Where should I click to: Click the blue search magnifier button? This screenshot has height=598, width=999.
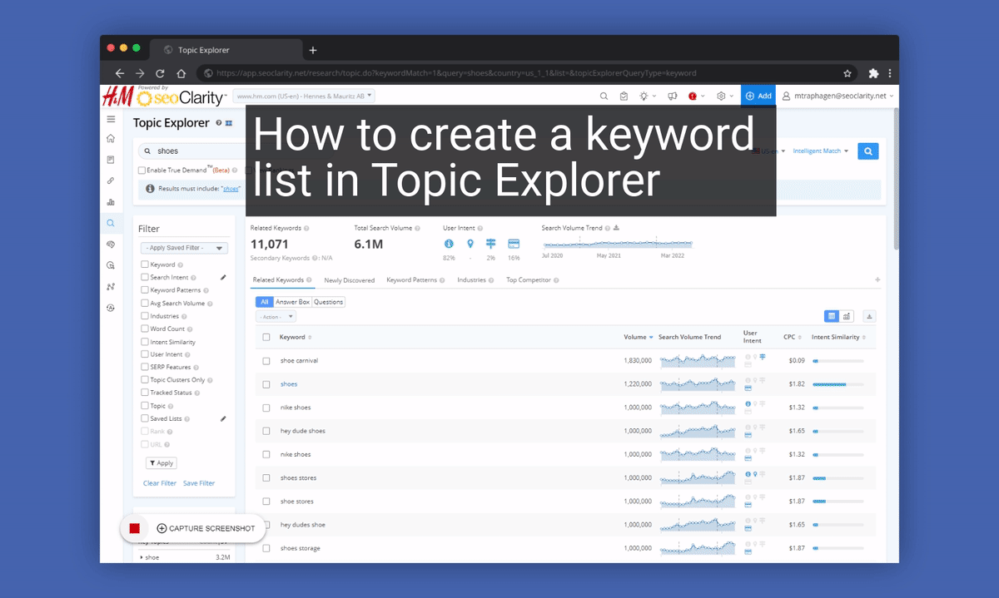[x=867, y=151]
